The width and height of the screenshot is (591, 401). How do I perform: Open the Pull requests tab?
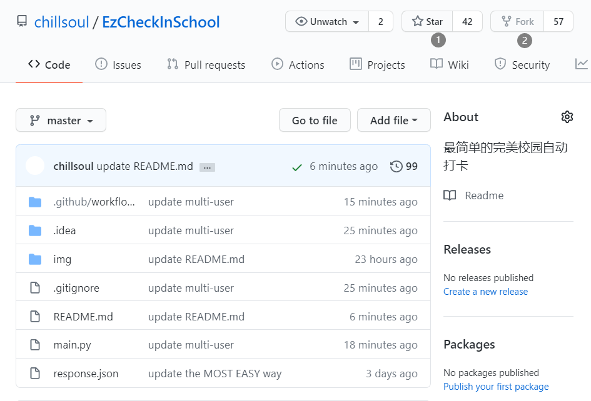[206, 65]
